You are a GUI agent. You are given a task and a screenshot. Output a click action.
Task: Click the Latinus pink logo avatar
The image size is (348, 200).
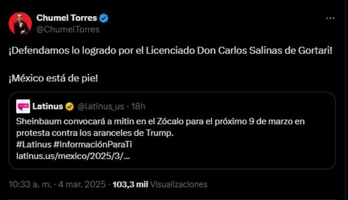(23, 106)
